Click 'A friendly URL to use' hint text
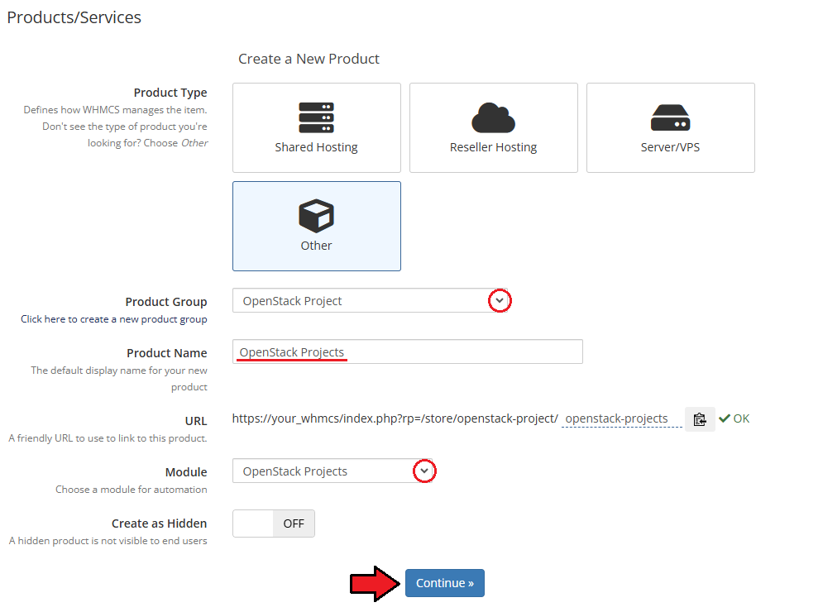 [108, 438]
